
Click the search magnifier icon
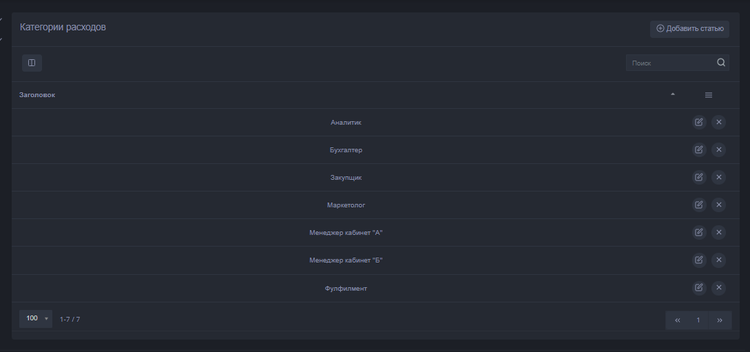(x=721, y=63)
